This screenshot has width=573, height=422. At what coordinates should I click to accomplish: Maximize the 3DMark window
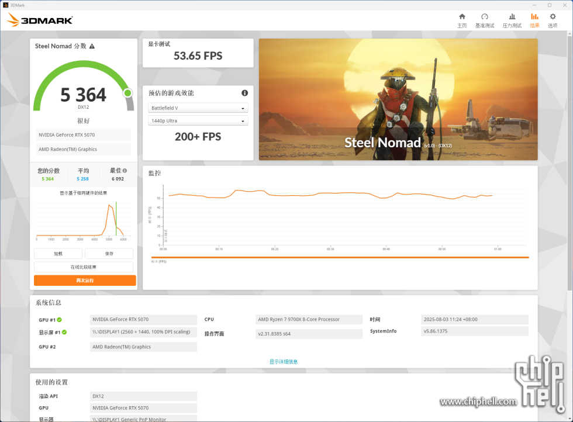point(549,5)
